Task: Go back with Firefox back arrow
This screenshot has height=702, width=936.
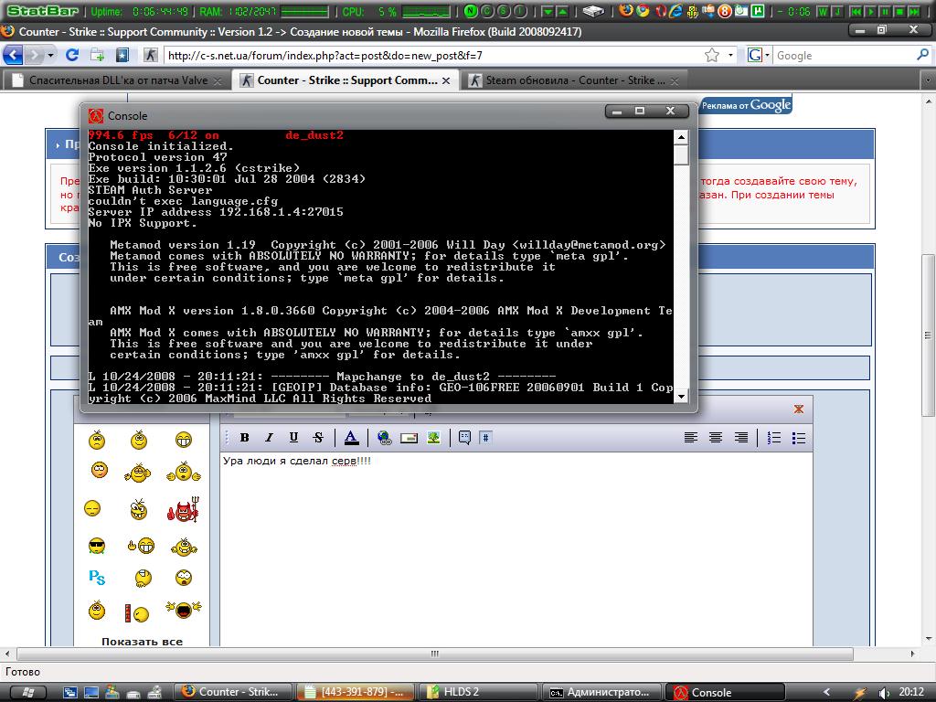Action: pos(13,56)
